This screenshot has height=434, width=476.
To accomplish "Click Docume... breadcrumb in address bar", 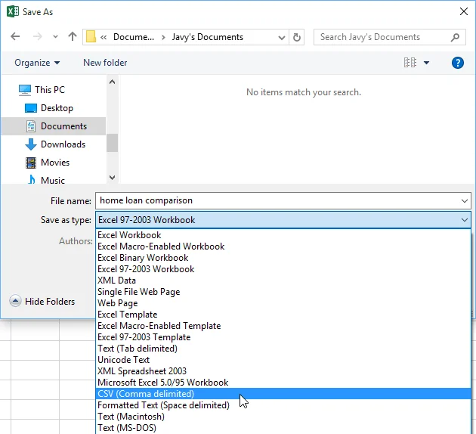I will point(134,37).
